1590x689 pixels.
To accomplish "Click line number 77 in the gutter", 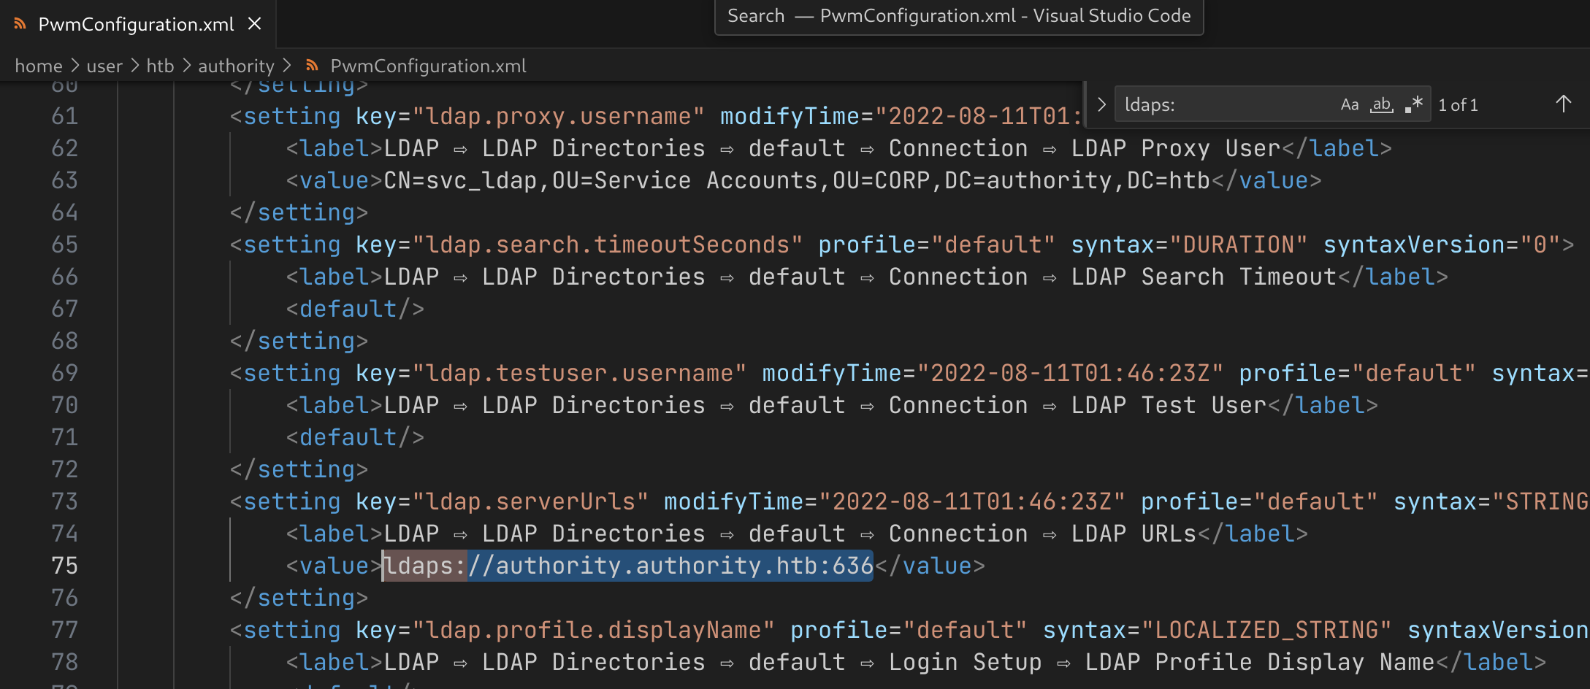I will point(64,630).
